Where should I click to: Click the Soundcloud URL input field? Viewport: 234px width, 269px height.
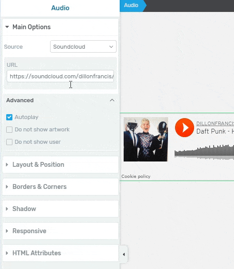point(60,76)
